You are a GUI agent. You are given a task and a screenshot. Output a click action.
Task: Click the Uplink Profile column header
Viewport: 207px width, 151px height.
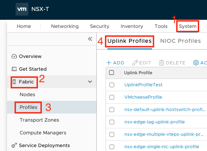(138, 73)
